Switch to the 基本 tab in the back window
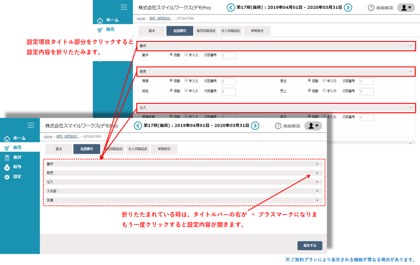This screenshot has width=420, height=265. point(152,31)
